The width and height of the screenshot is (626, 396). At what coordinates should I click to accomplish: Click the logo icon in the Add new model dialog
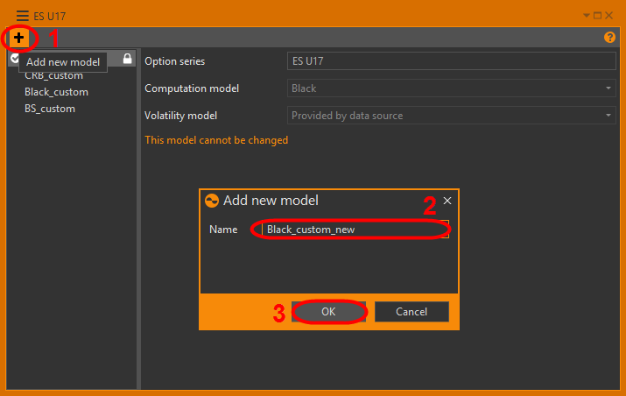pos(211,201)
